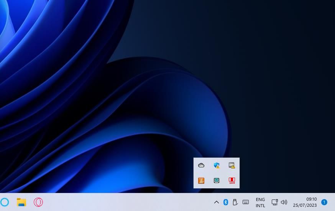
Task: Open File Explorer from the taskbar
Action: click(21, 202)
